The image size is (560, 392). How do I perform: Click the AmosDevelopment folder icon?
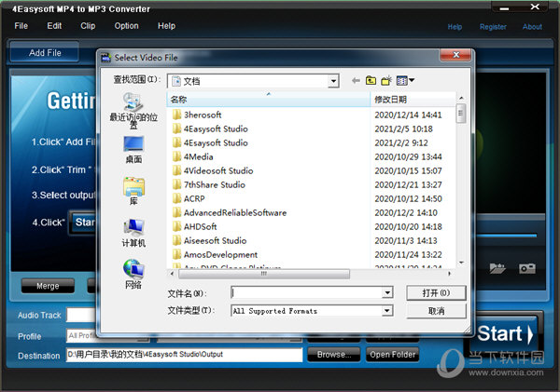(176, 254)
